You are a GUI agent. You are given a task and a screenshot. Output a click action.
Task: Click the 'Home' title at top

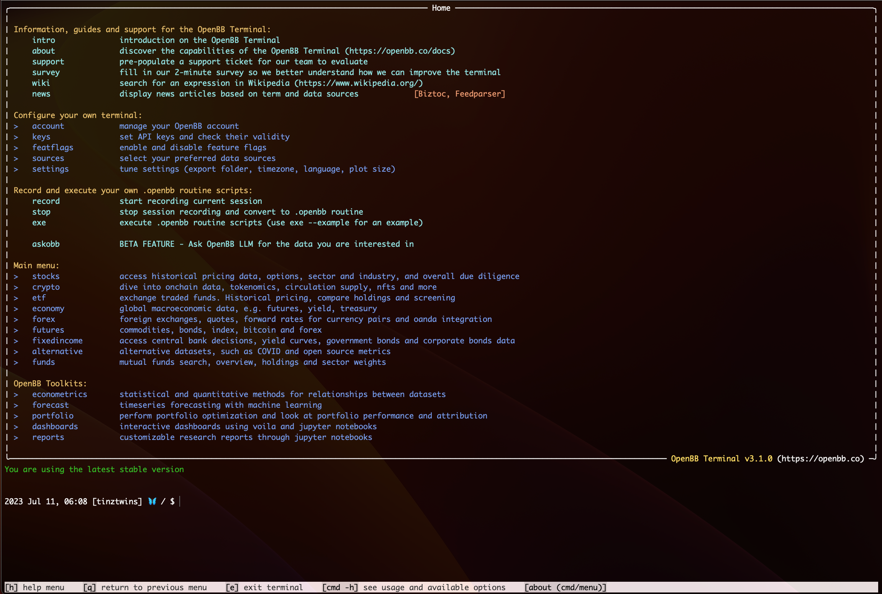[x=441, y=8]
